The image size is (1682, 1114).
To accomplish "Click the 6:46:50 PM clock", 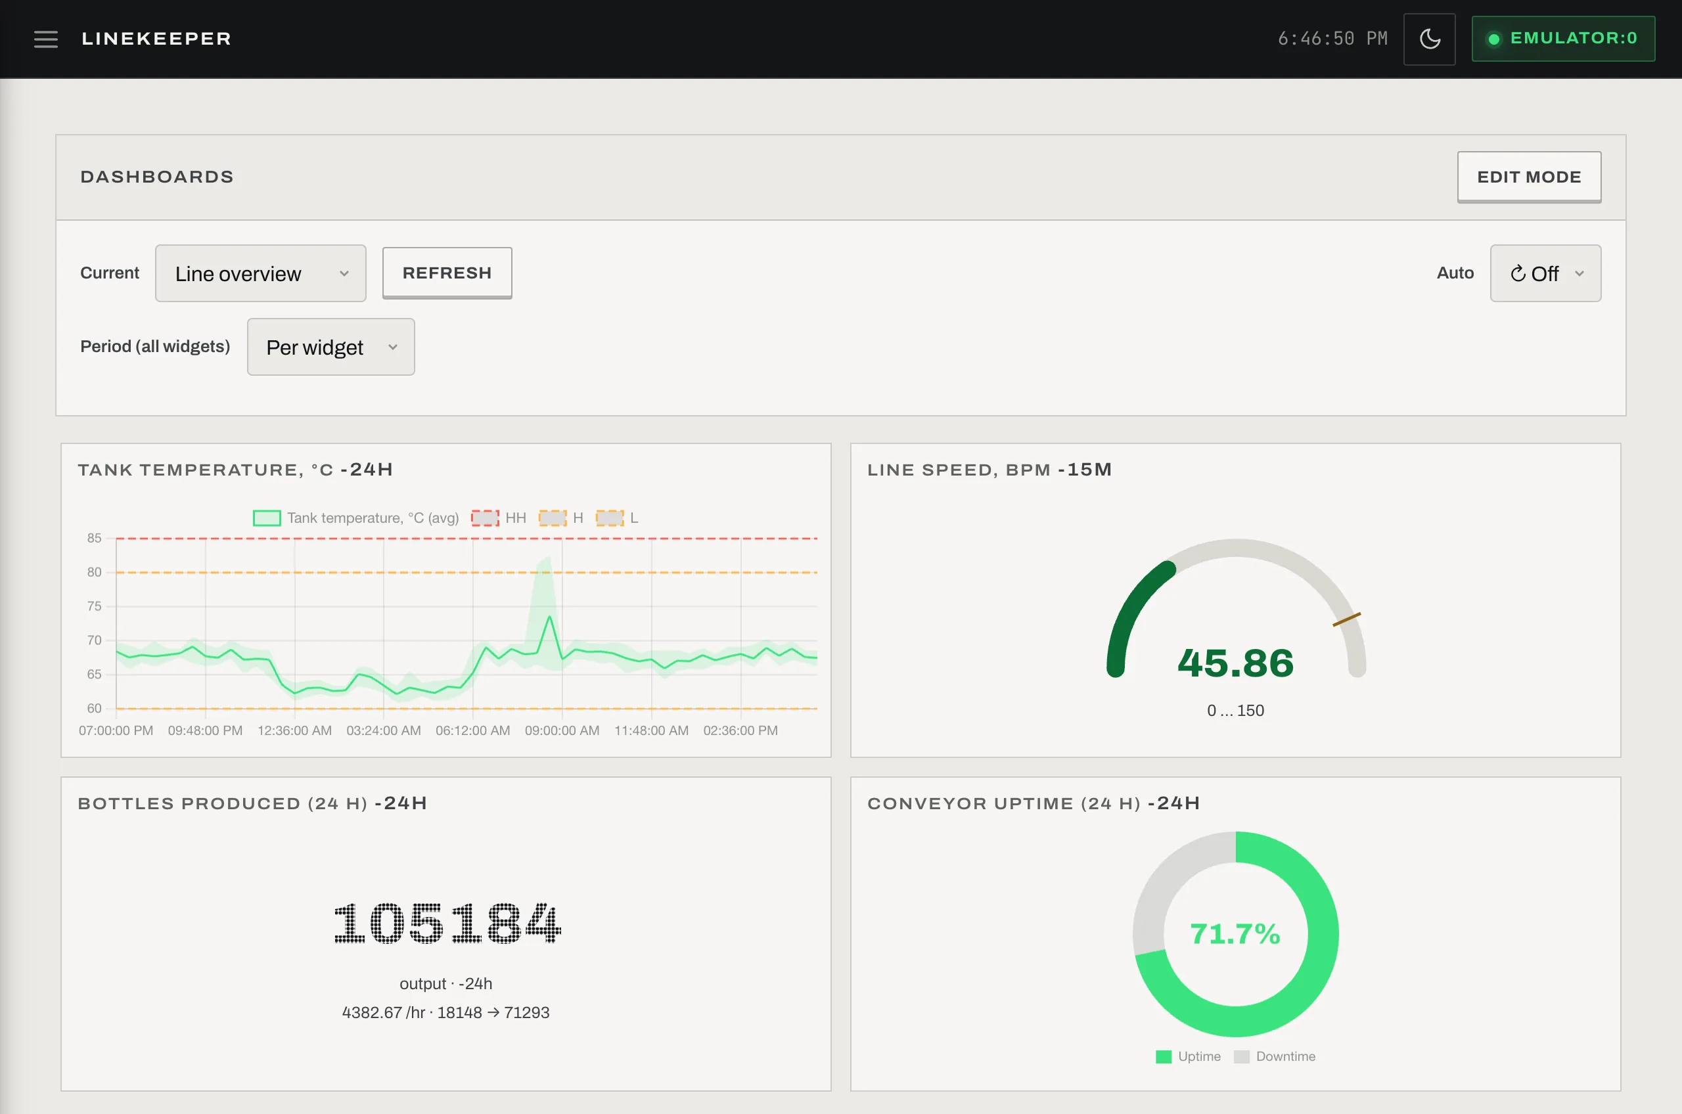I will pos(1332,38).
